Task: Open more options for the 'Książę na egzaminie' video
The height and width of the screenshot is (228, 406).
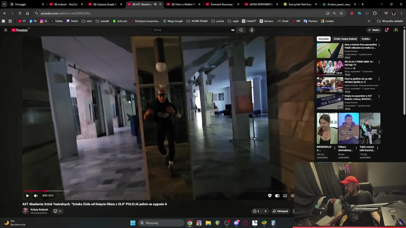Action: click(379, 96)
